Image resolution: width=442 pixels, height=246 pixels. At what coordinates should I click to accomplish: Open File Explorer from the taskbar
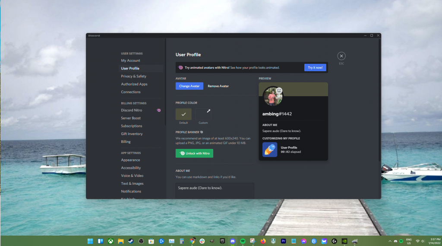(x=121, y=241)
